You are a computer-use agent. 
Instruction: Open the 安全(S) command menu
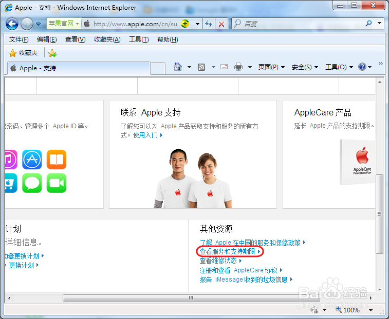point(305,67)
